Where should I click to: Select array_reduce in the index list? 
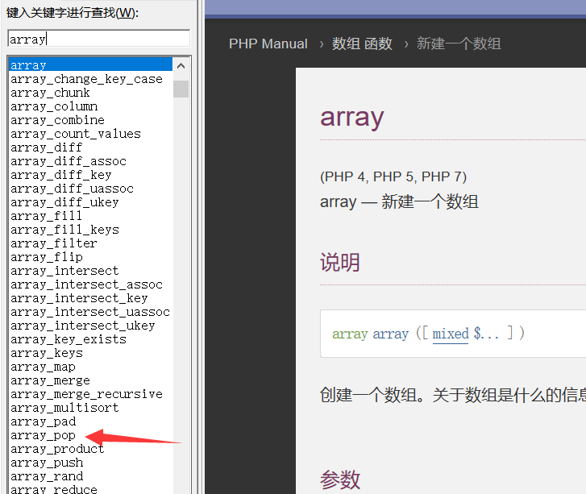(54, 489)
